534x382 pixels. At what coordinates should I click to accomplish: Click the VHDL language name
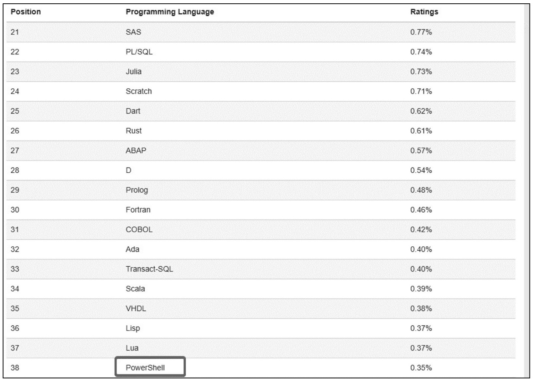tap(136, 308)
